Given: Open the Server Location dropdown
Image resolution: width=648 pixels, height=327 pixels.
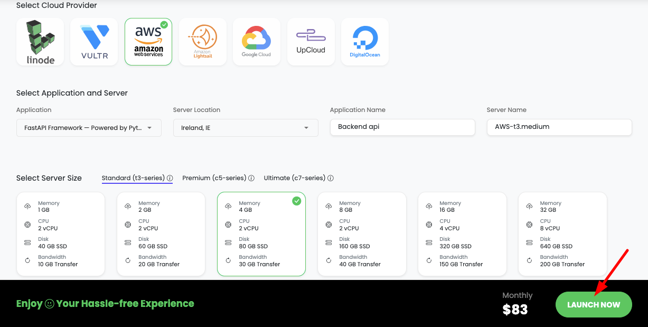Looking at the screenshot, I should 246,127.
